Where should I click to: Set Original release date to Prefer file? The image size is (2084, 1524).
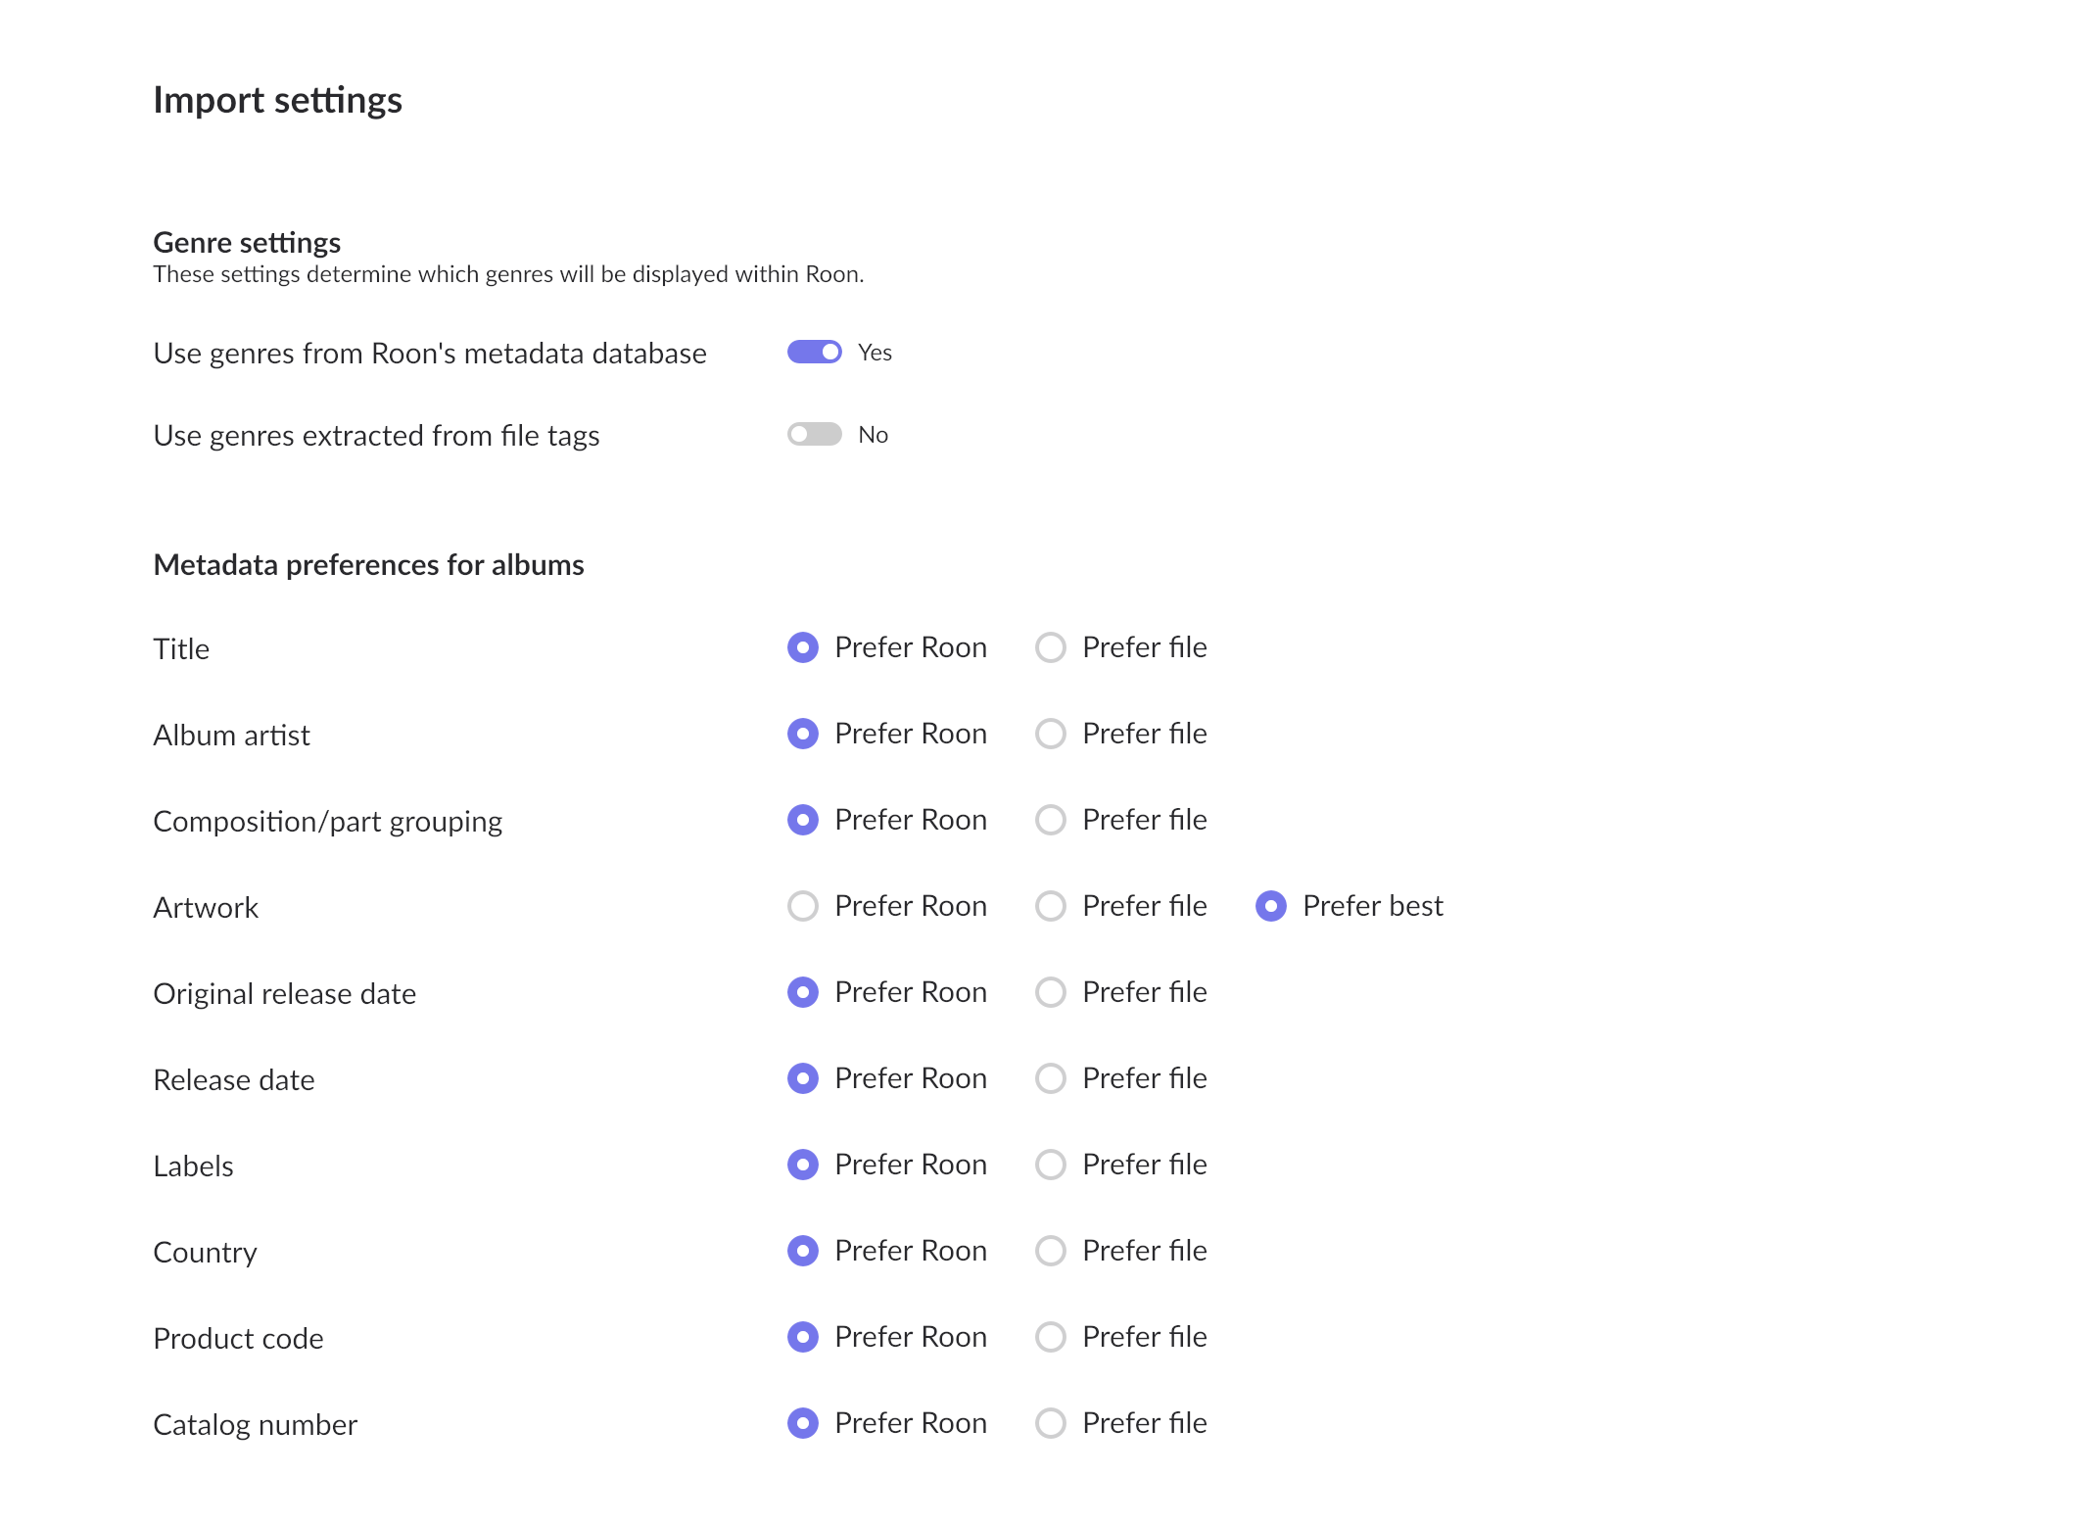click(x=1051, y=992)
